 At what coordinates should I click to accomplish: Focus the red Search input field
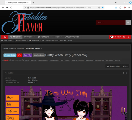click(111, 22)
